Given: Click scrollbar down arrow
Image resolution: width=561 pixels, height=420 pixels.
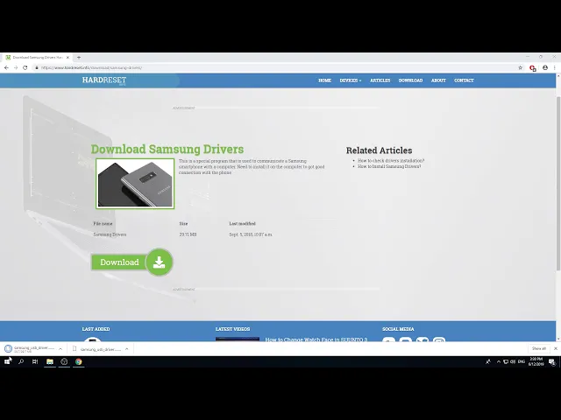Looking at the screenshot, I should pyautogui.click(x=558, y=339).
